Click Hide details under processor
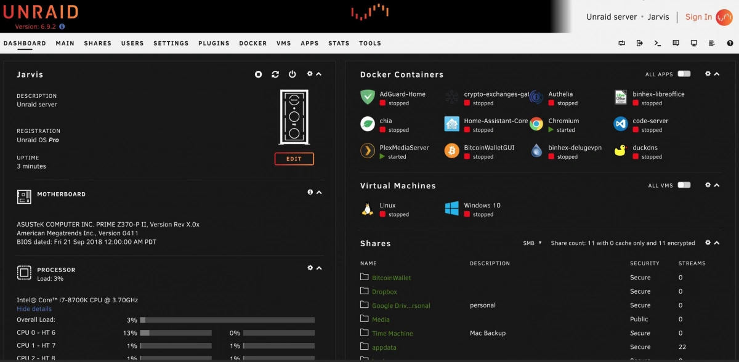The width and height of the screenshot is (739, 362). pyautogui.click(x=34, y=309)
